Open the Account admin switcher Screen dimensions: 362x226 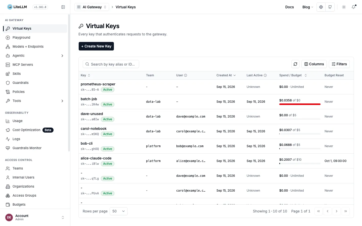pyautogui.click(x=35, y=217)
